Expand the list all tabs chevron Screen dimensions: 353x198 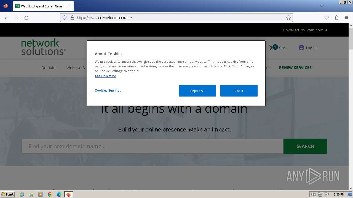[322, 6]
